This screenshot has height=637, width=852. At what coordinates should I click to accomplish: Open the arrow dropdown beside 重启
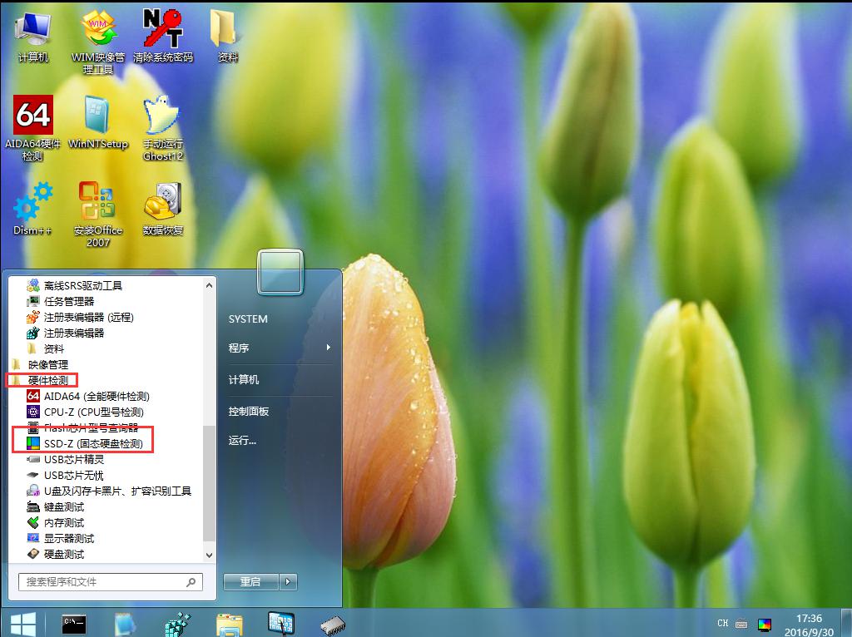click(288, 581)
